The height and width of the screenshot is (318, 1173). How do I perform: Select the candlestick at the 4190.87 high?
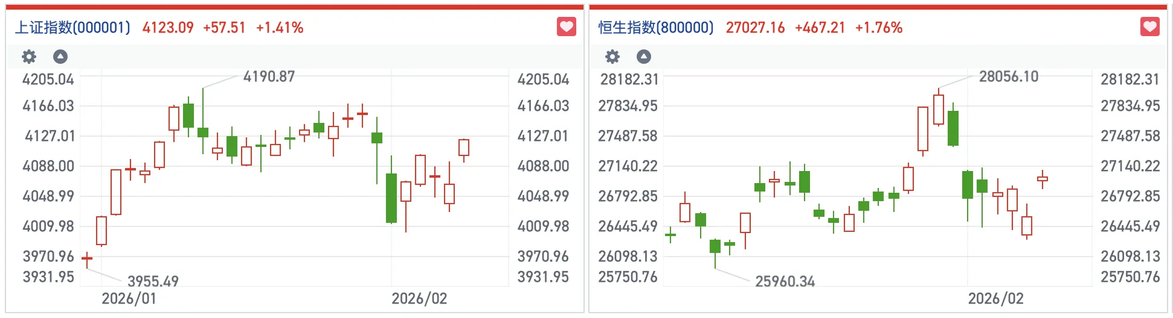click(203, 120)
